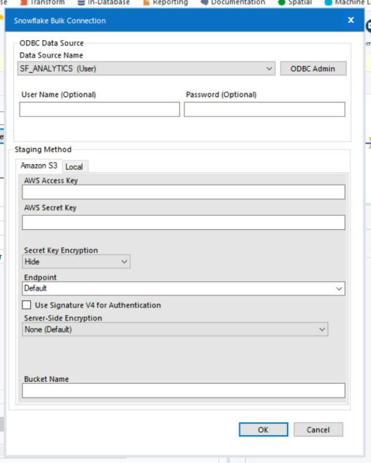Cancel the Snowflake Bulk Connection dialog
This screenshot has height=463, width=371.
[x=318, y=429]
